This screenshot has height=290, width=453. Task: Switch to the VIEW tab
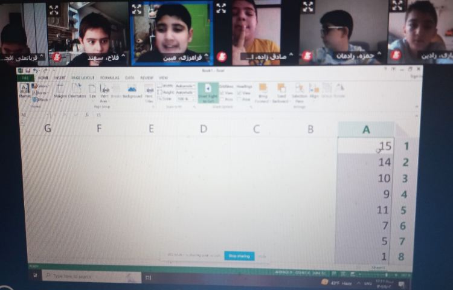pyautogui.click(x=163, y=78)
